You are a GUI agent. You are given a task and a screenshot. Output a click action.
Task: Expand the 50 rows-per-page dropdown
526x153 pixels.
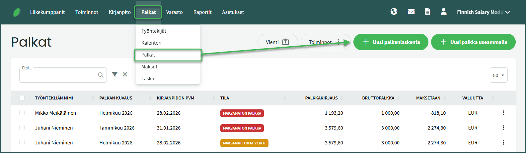(x=498, y=75)
